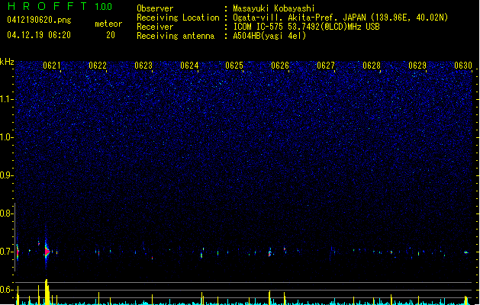Image resolution: width=480 pixels, height=305 pixels.
Task: Click the meteor echo at the spectrogram's left edge
Action: [18, 252]
